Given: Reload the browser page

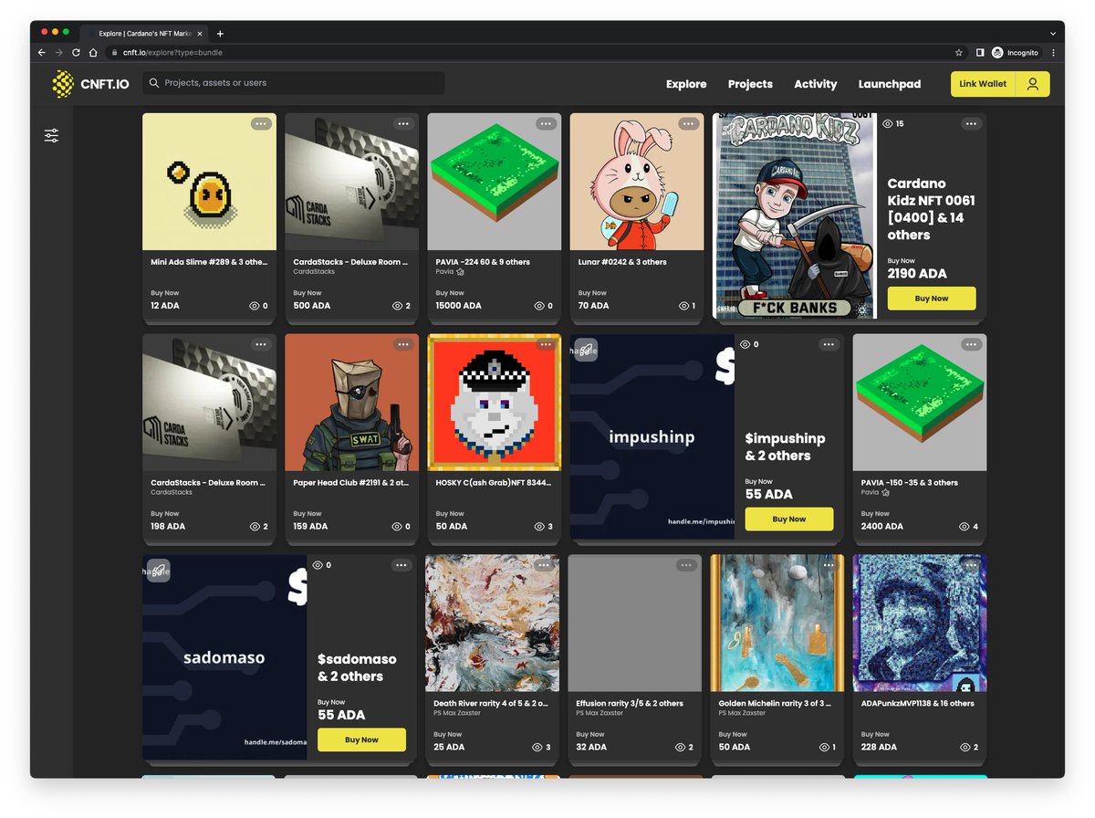Looking at the screenshot, I should coord(76,53).
